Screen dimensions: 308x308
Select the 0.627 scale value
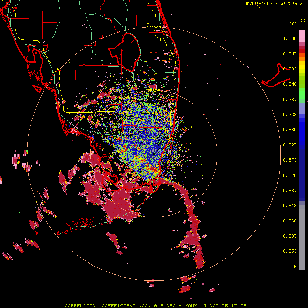[290, 145]
